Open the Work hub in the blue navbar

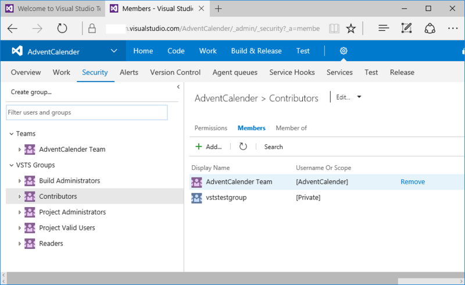click(x=208, y=51)
